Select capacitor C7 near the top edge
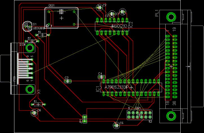The width and height of the screenshot is (204, 133). pos(99,7)
